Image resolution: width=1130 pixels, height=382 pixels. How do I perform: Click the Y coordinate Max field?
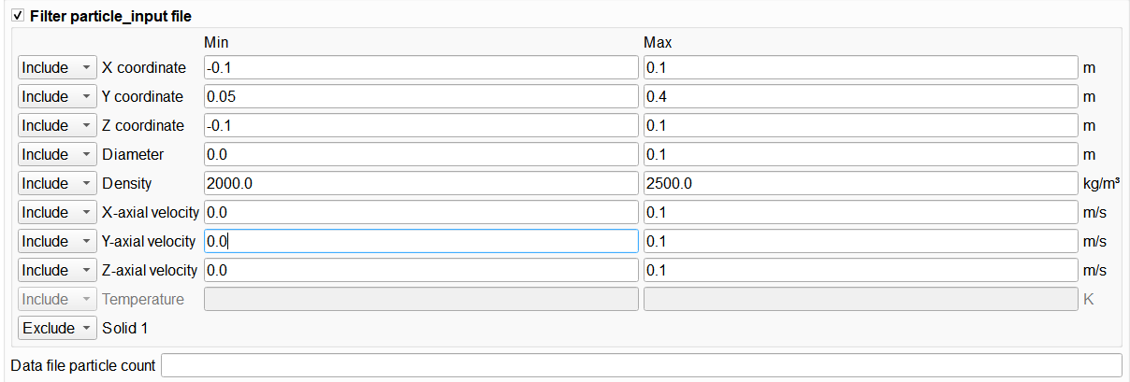pos(860,96)
